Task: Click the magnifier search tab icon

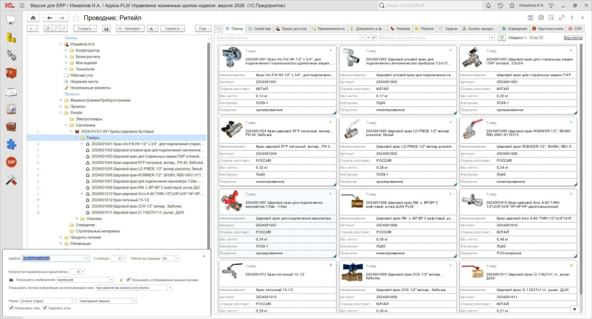Action: 218,29
